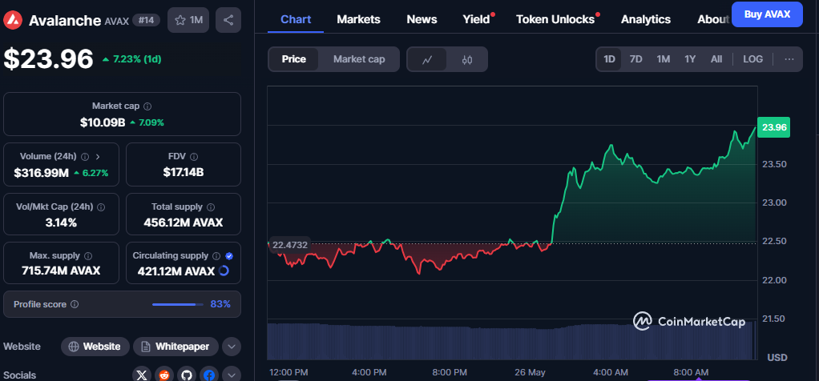Switch to candlestick chart view
The image size is (819, 381).
467,59
